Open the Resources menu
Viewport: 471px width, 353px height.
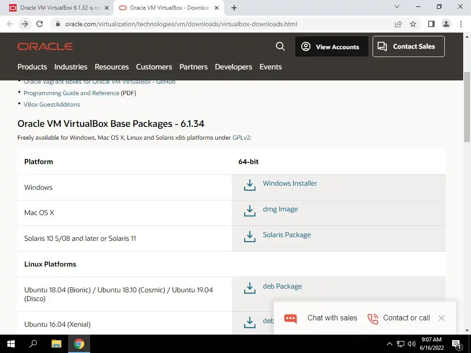(x=112, y=67)
